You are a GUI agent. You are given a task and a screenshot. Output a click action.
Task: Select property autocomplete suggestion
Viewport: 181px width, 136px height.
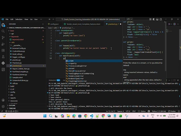click(x=94, y=63)
